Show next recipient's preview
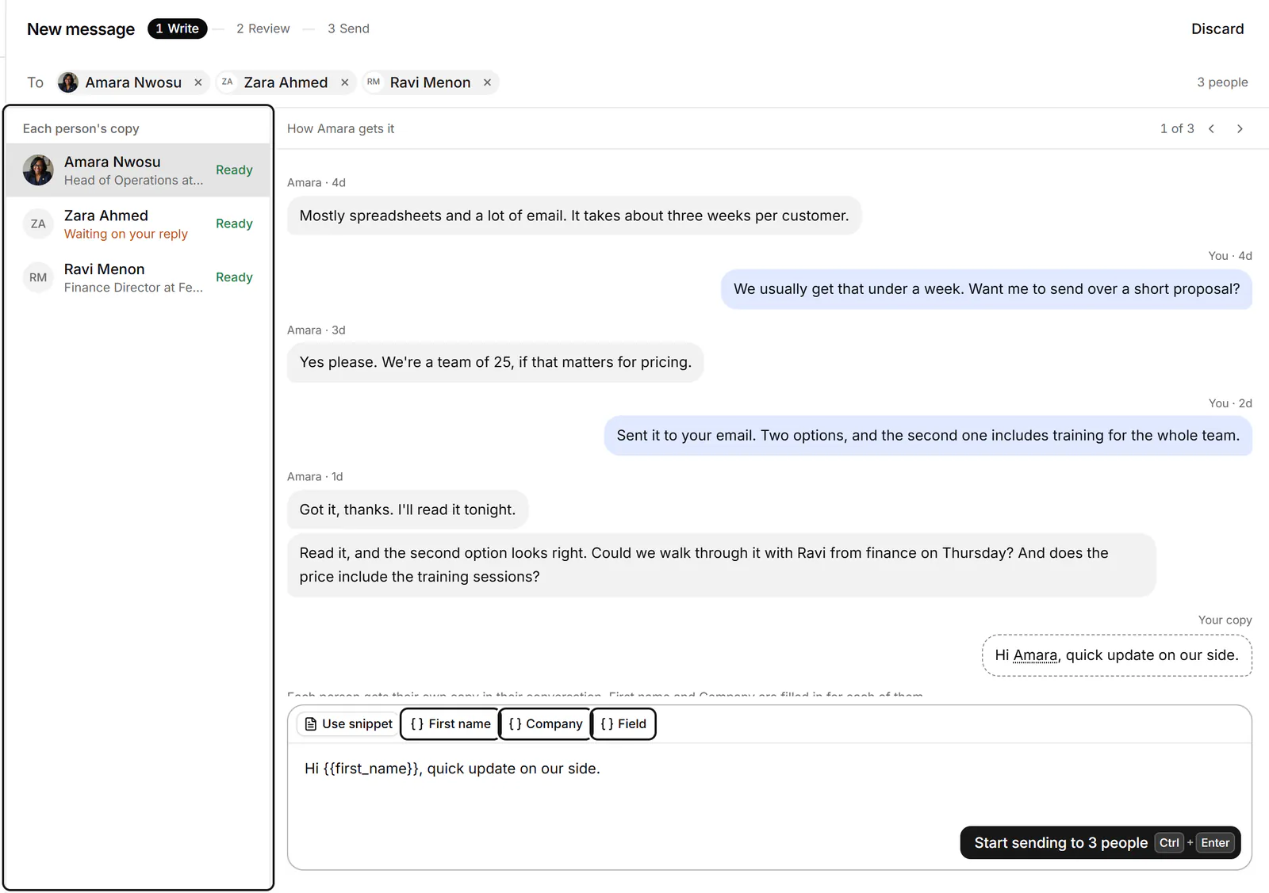Screen dimensions: 1269x893 (x=1240, y=128)
